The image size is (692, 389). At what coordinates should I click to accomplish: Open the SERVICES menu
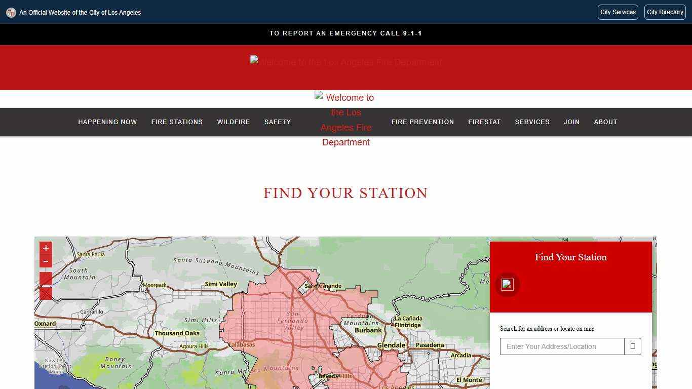pyautogui.click(x=532, y=122)
